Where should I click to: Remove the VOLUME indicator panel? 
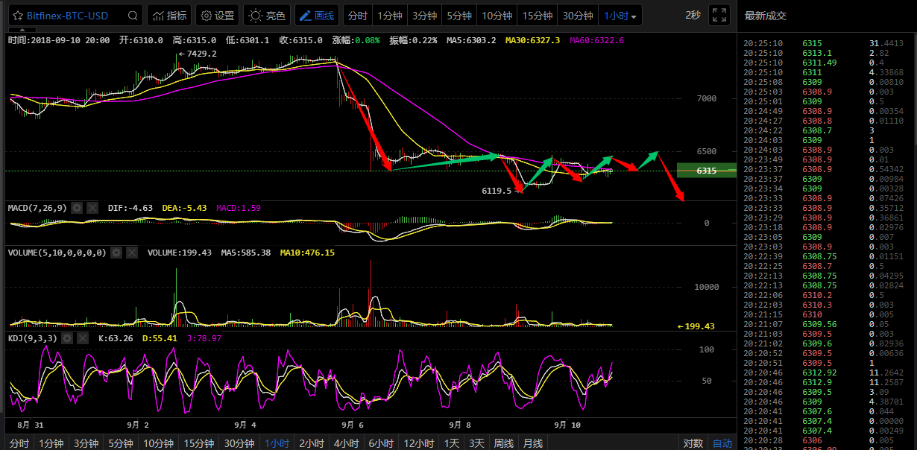click(132, 253)
